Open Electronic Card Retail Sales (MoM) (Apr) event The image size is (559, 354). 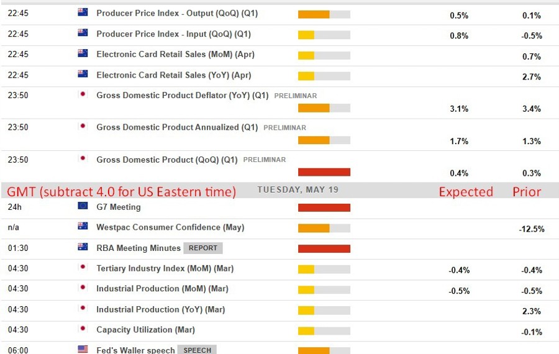[175, 55]
